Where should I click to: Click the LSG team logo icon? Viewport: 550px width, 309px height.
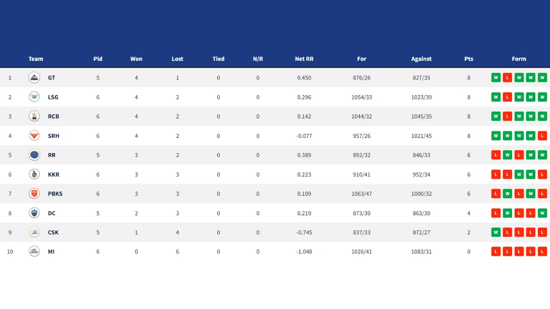click(x=34, y=97)
